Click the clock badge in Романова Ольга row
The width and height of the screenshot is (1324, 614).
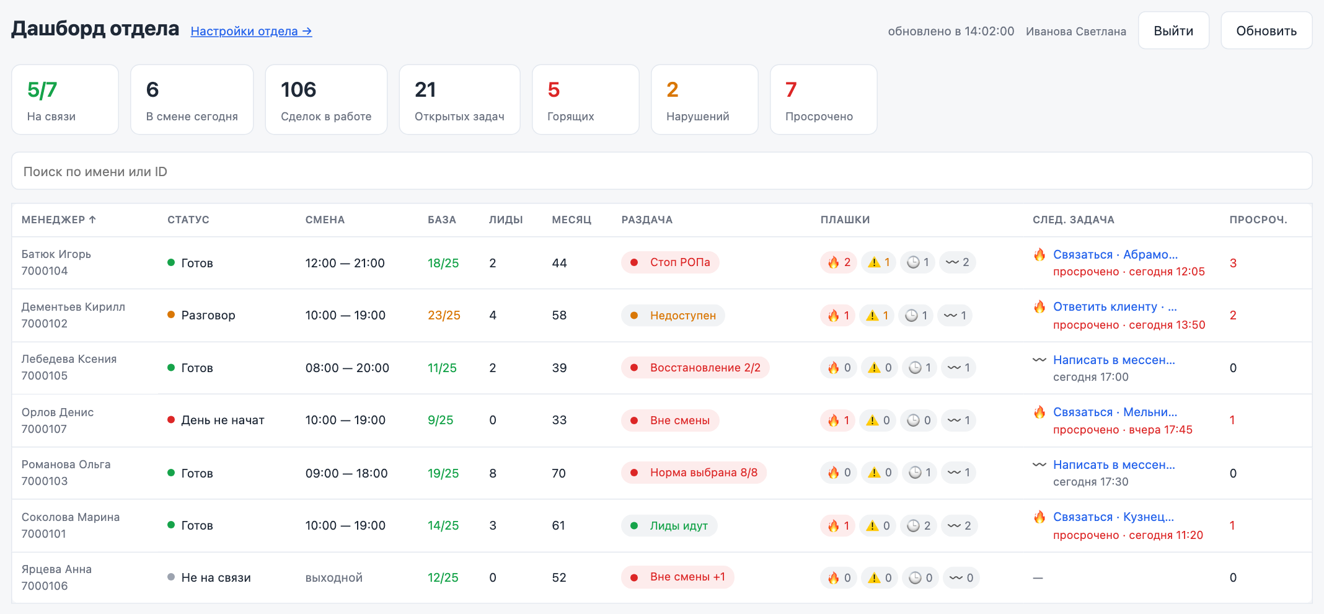click(x=920, y=473)
